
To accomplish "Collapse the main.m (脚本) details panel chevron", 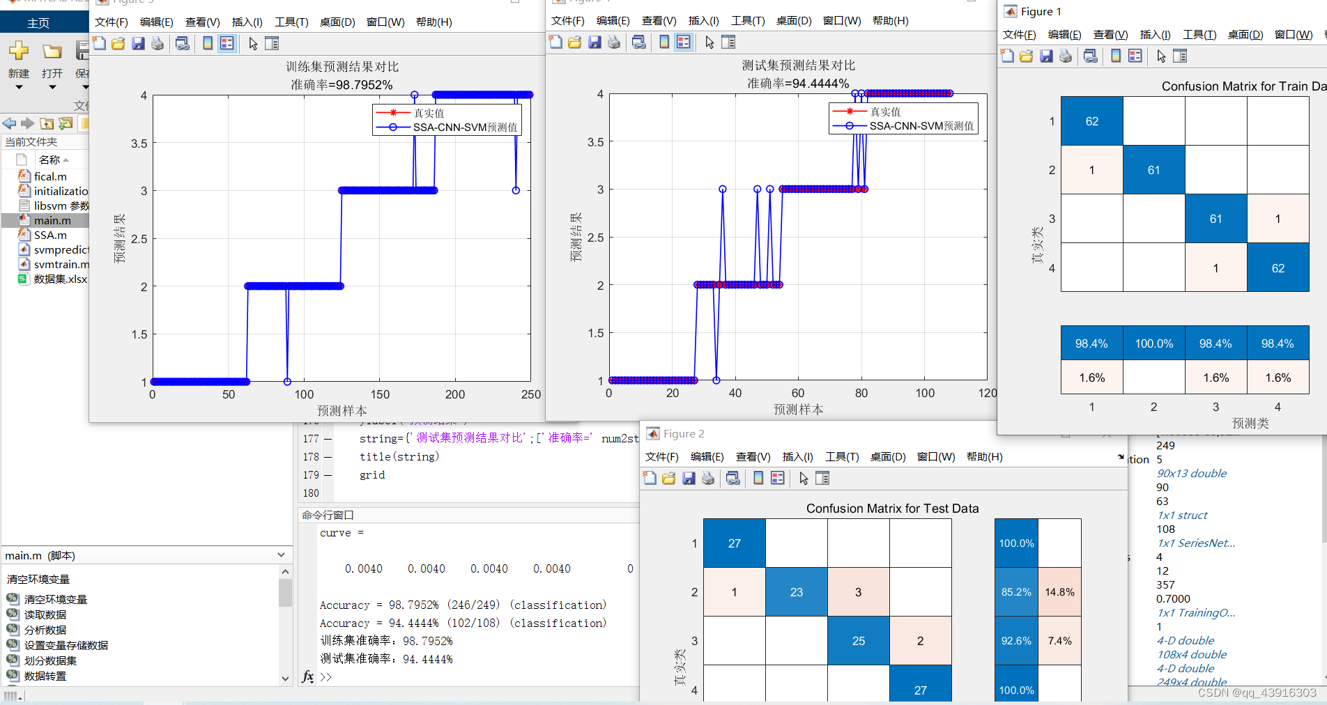I will click(282, 555).
